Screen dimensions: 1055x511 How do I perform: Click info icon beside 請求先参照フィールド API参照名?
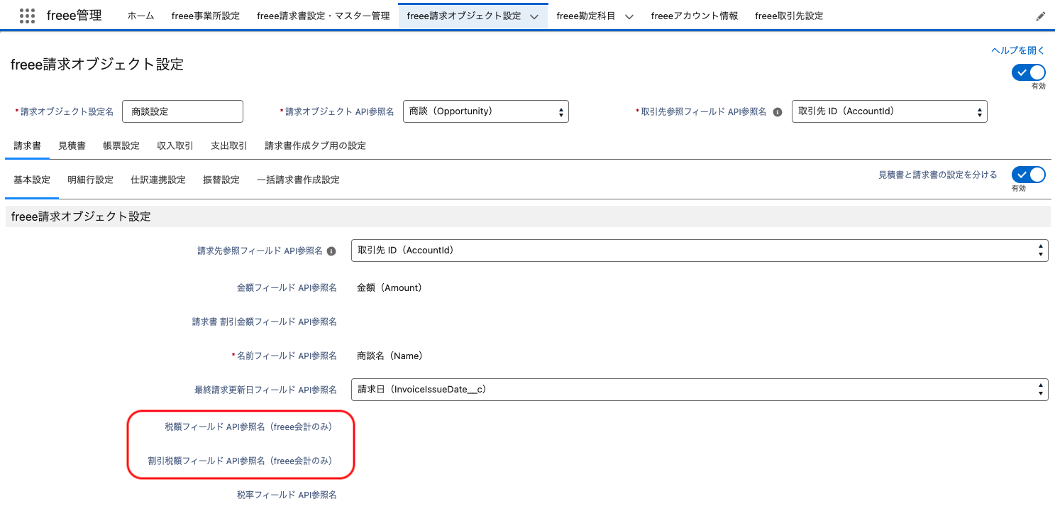331,251
